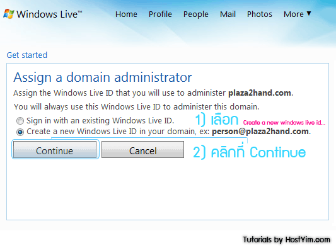The image size is (336, 248).
Task: Open the Home menu item
Action: tap(126, 14)
